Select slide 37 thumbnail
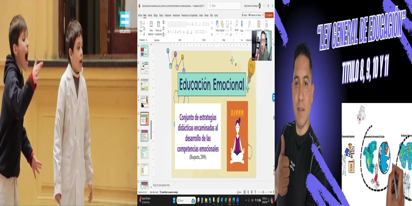Image resolution: width=412 pixels, height=206 pixels. [x=144, y=102]
